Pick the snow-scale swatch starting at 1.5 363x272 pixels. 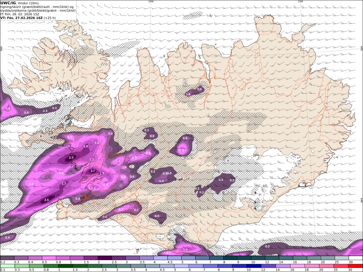91,258
